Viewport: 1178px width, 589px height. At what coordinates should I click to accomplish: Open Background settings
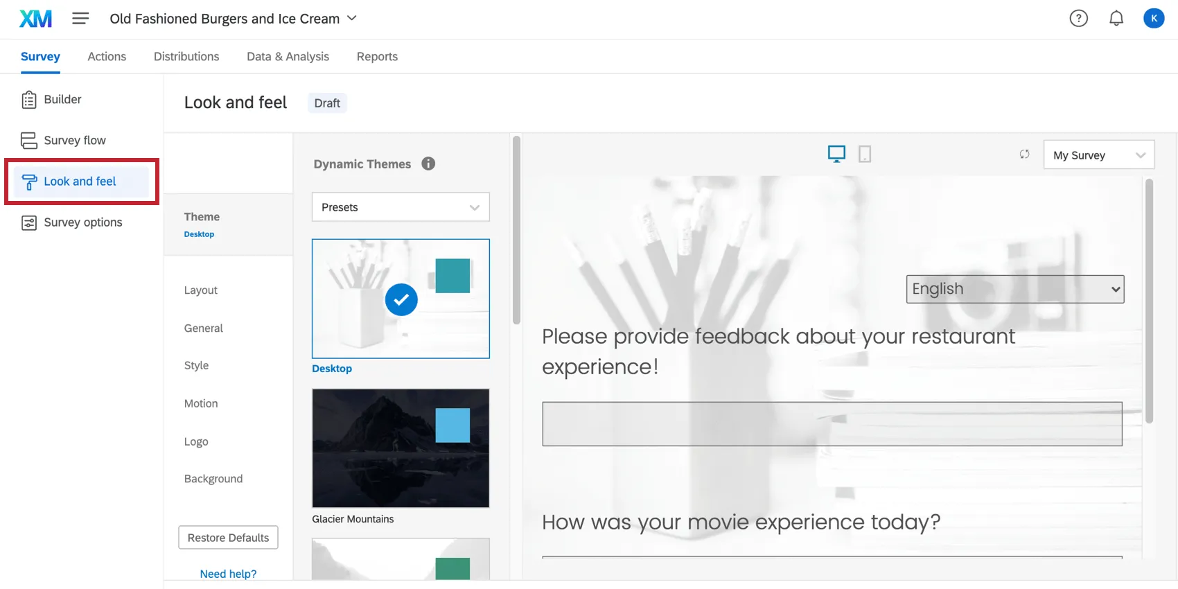coord(213,479)
